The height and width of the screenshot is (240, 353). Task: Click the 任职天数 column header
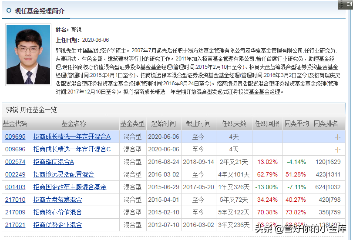(x=234, y=123)
